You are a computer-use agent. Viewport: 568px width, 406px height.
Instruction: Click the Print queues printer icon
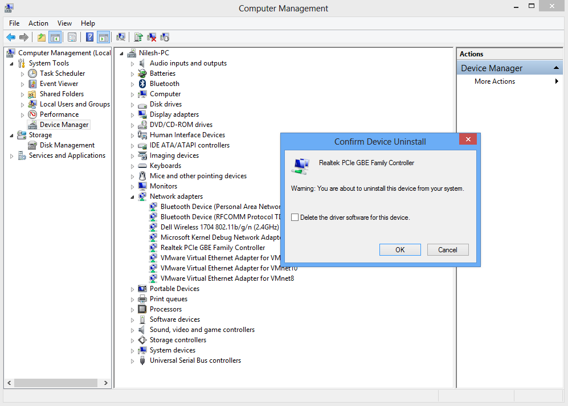(x=142, y=299)
